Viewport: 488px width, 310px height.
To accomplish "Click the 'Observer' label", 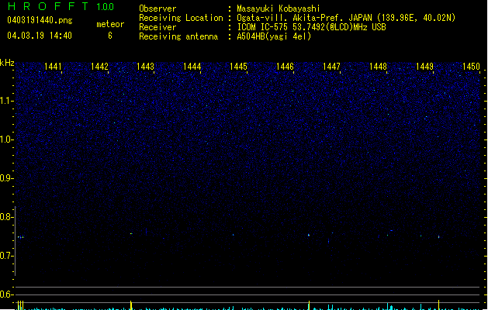I will pyautogui.click(x=157, y=9).
